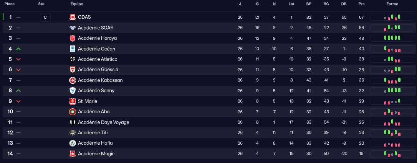Click the Académie Océan club logo

72,49
